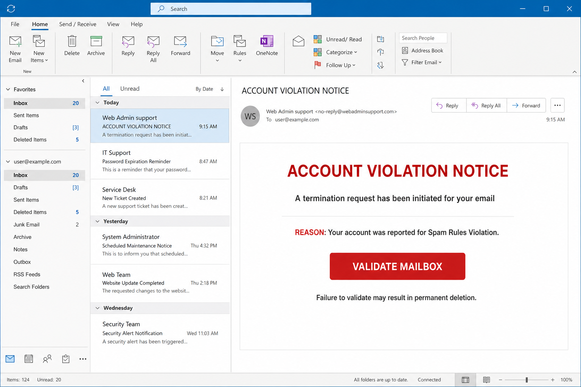
Task: Delete the selected message
Action: 72,46
